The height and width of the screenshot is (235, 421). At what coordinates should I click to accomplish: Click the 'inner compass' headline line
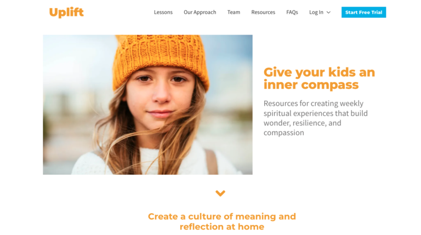point(311,85)
